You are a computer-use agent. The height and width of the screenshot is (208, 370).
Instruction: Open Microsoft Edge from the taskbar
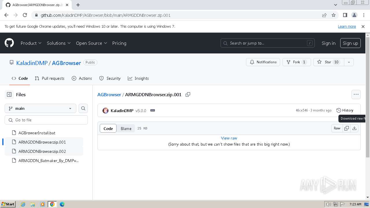coord(62,204)
